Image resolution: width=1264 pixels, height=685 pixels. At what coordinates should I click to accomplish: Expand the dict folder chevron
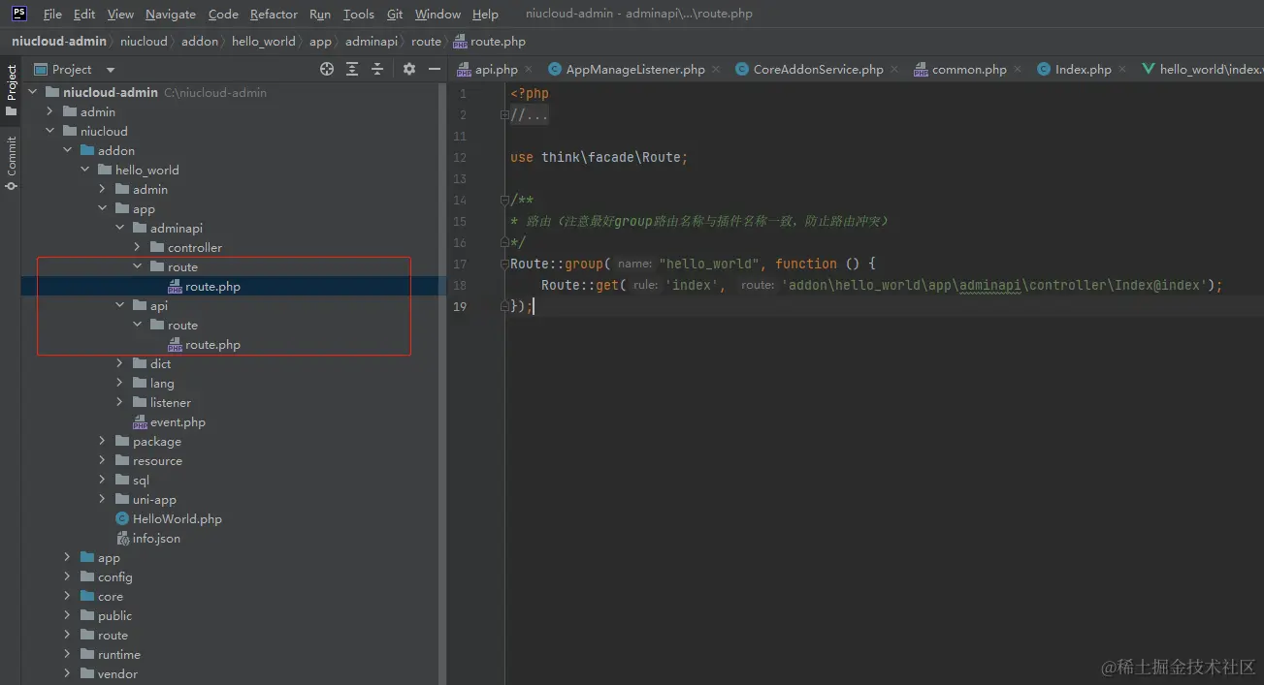119,363
